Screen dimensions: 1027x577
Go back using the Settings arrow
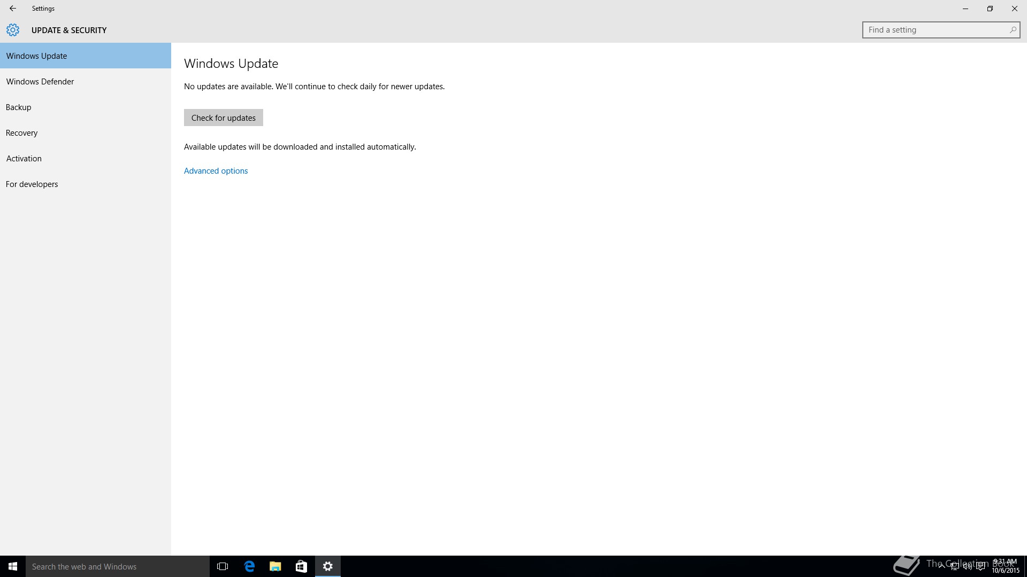point(13,9)
